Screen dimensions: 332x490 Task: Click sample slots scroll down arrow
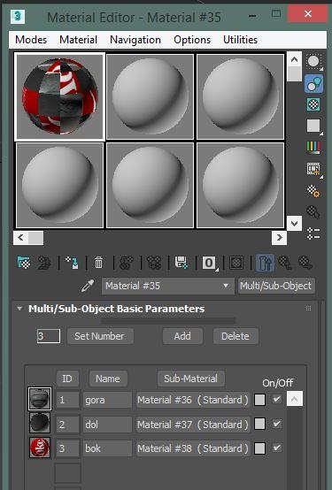point(294,223)
